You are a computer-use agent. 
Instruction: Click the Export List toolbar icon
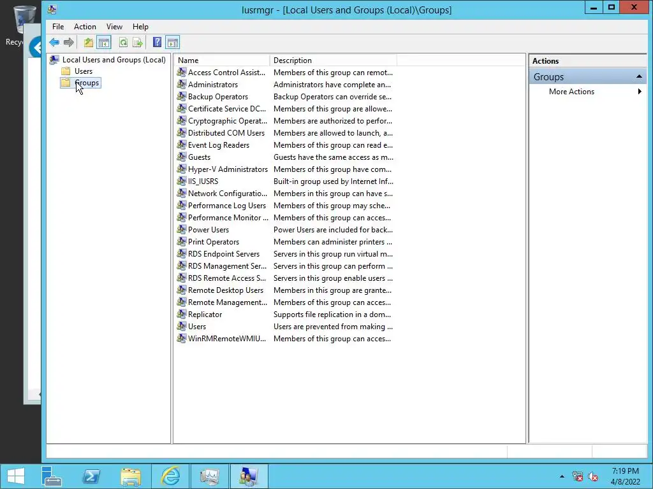tap(138, 43)
